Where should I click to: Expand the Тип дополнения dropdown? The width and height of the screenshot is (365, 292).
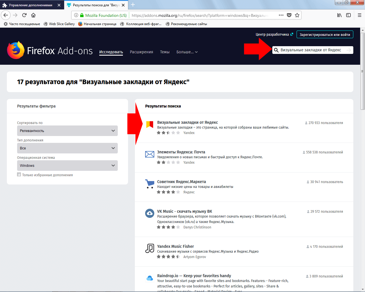(x=67, y=148)
